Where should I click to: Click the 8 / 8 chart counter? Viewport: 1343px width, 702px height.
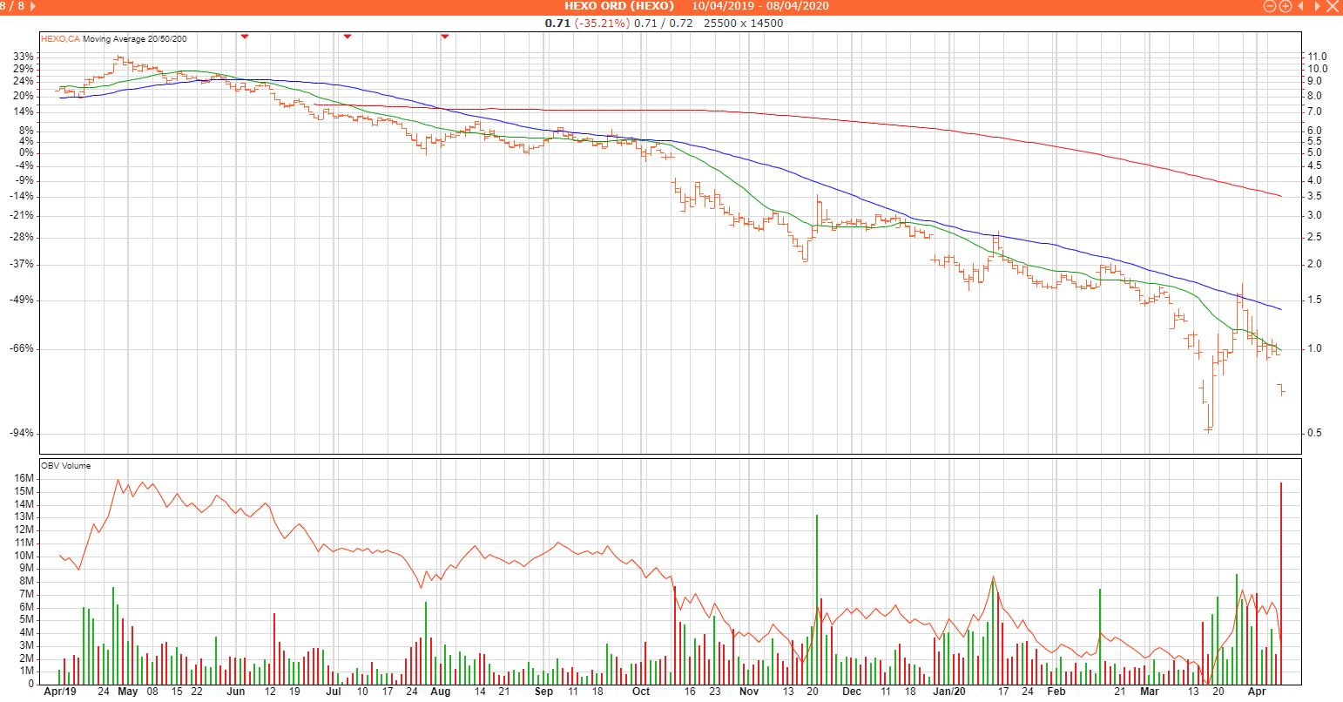point(12,6)
